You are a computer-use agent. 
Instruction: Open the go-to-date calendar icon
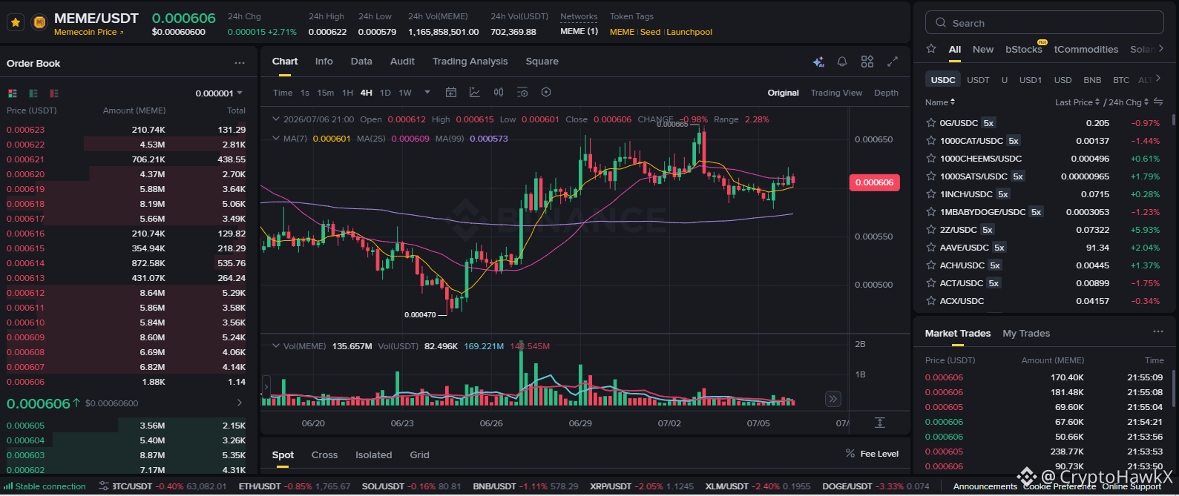[x=451, y=93]
